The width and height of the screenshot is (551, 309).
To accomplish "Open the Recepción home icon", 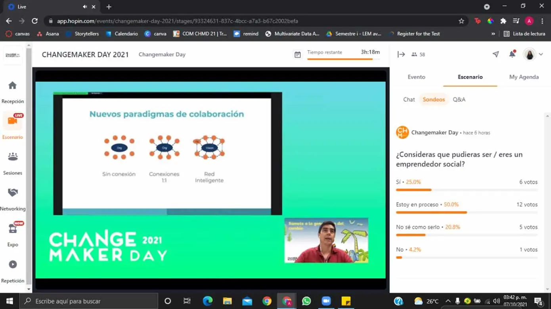I will tap(12, 85).
